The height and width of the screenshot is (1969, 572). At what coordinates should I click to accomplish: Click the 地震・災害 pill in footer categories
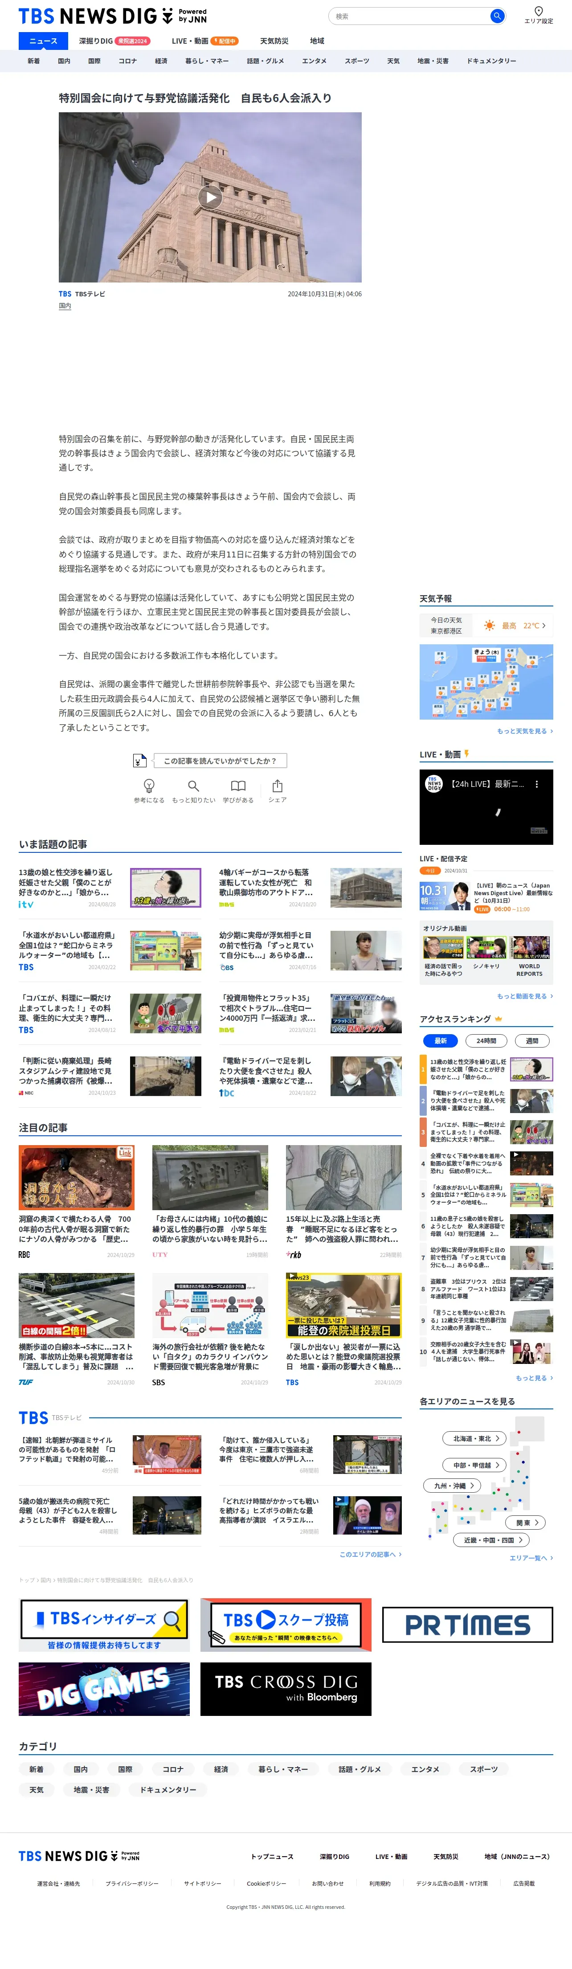pos(92,1789)
